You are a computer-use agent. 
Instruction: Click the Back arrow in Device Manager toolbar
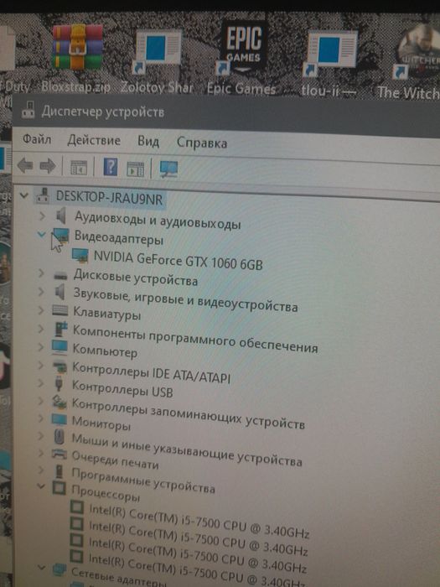25,165
